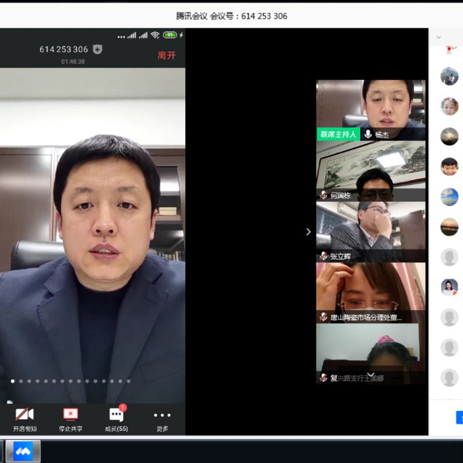Image resolution: width=463 pixels, height=463 pixels.
Task: Leave the meeting with red 离开
Action: (167, 55)
